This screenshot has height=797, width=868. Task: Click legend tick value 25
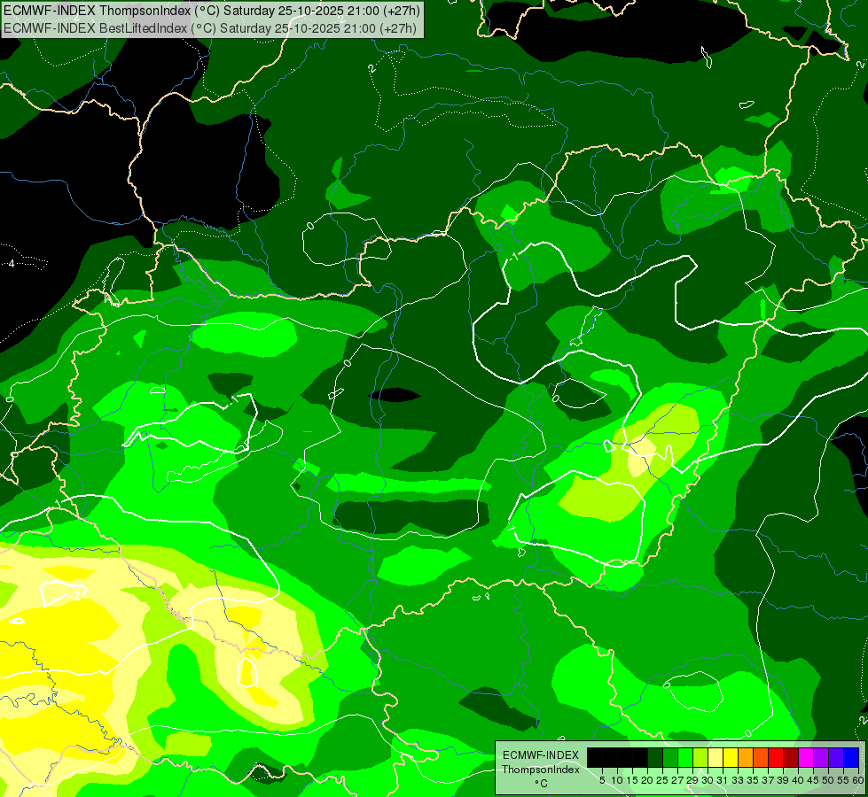click(662, 780)
